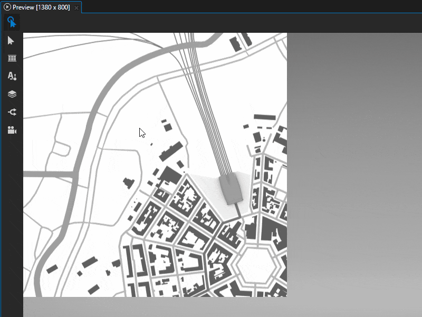
Task: Select the camera tool
Action: coord(12,130)
